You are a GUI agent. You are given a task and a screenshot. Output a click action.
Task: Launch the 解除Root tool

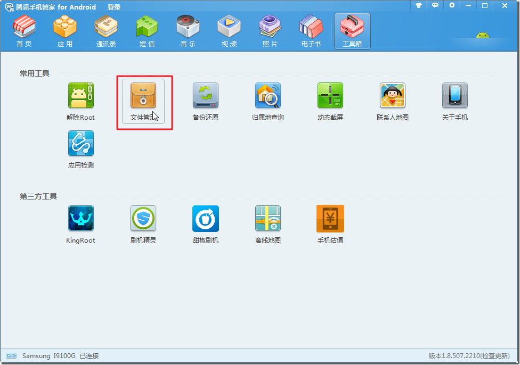point(80,102)
